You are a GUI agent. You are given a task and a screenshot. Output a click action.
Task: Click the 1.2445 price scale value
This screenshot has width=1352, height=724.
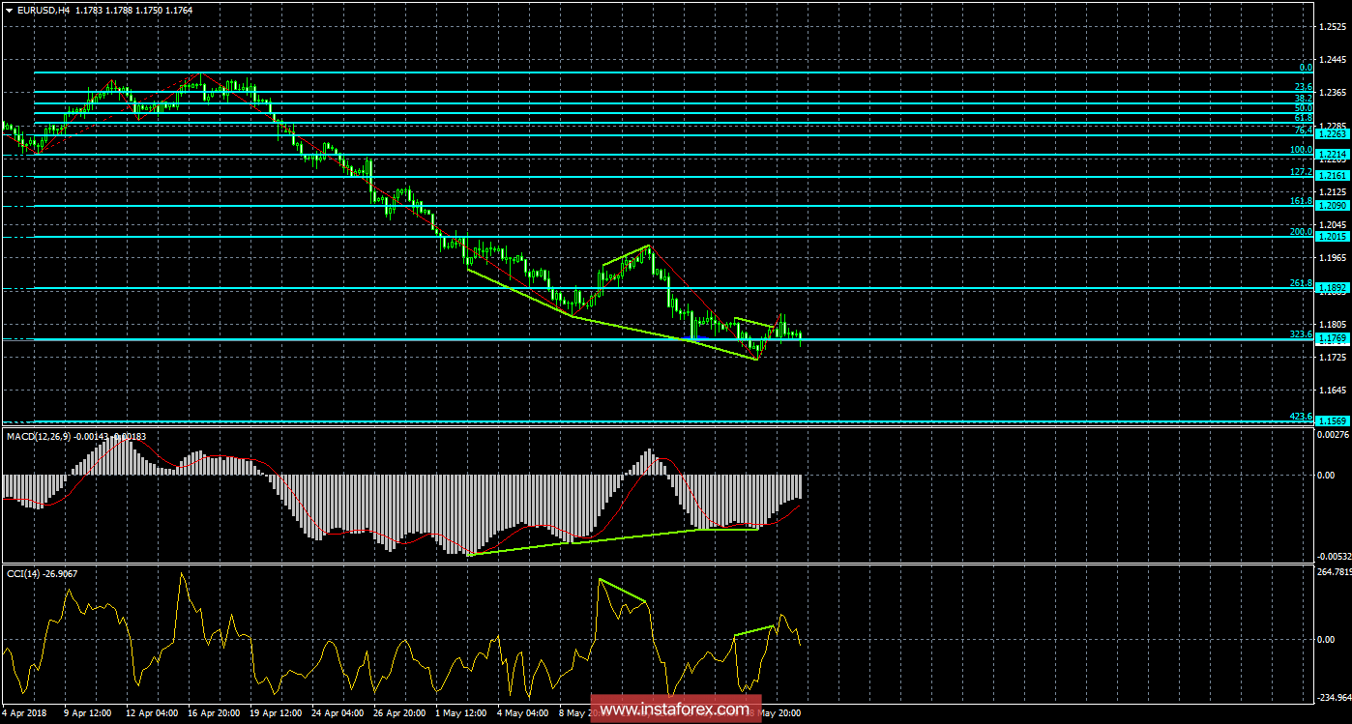1334,60
